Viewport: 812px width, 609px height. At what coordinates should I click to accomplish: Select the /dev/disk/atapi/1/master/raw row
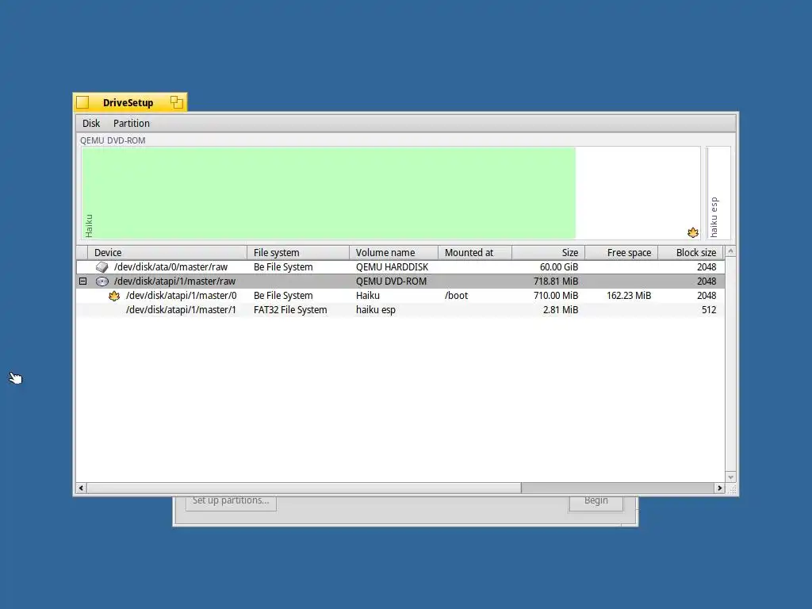pos(400,282)
